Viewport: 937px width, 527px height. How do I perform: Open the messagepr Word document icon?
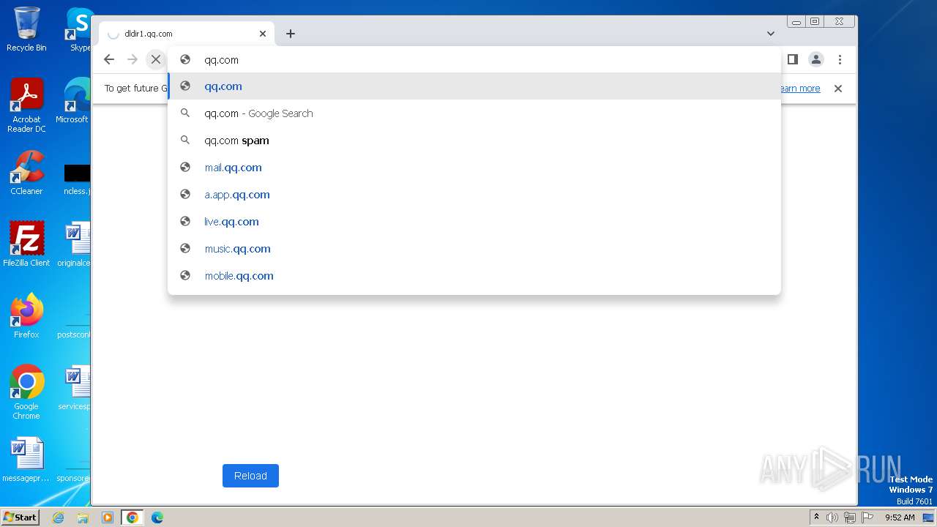(26, 460)
